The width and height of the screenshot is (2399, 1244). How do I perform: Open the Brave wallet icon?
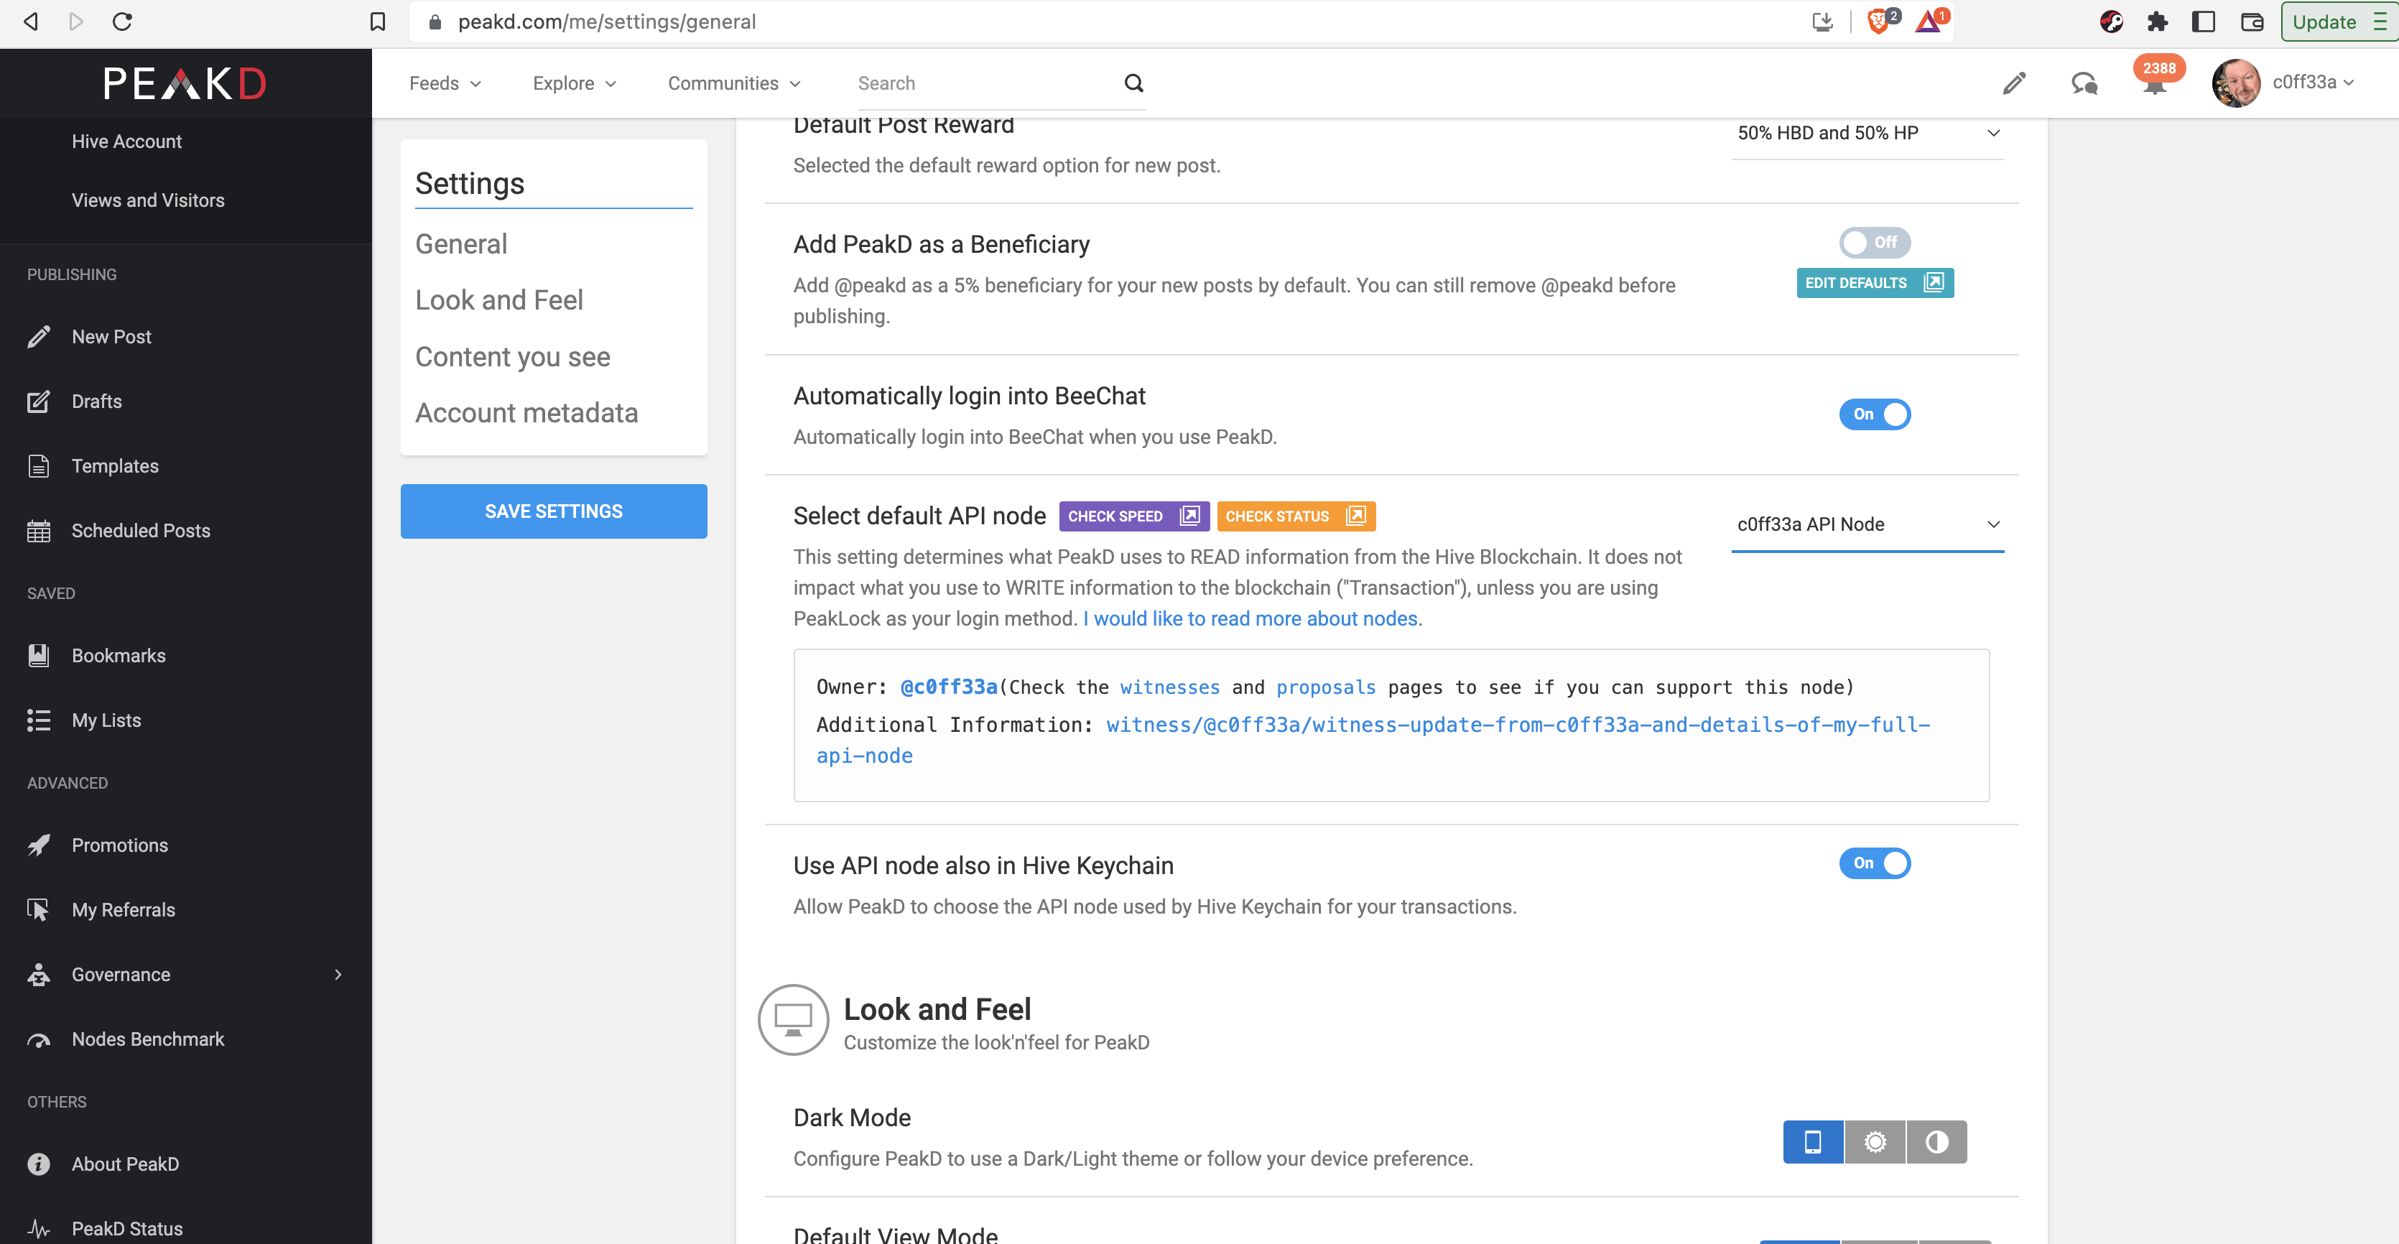pos(2252,22)
